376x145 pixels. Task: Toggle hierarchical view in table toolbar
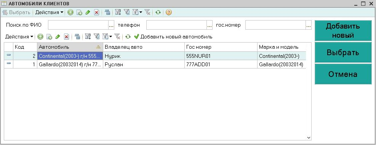pos(77,37)
